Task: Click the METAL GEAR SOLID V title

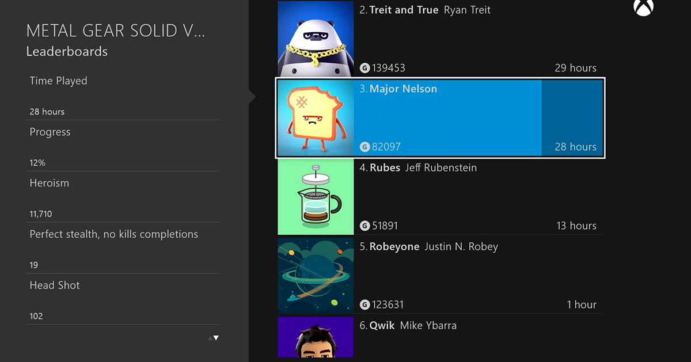Action: [116, 31]
